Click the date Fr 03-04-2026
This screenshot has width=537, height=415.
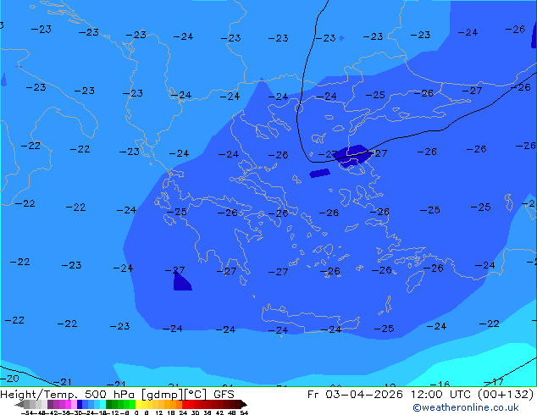click(355, 395)
